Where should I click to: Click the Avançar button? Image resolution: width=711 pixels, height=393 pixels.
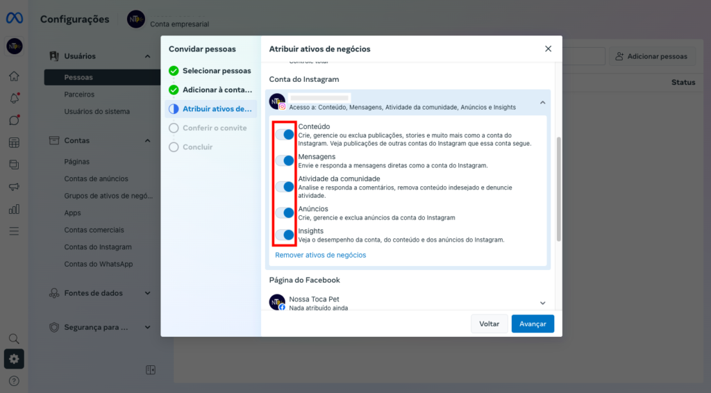tap(533, 324)
